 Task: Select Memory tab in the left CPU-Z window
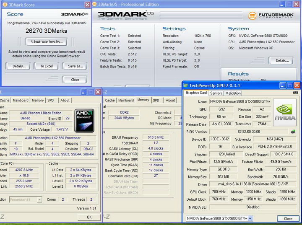(x=38, y=100)
